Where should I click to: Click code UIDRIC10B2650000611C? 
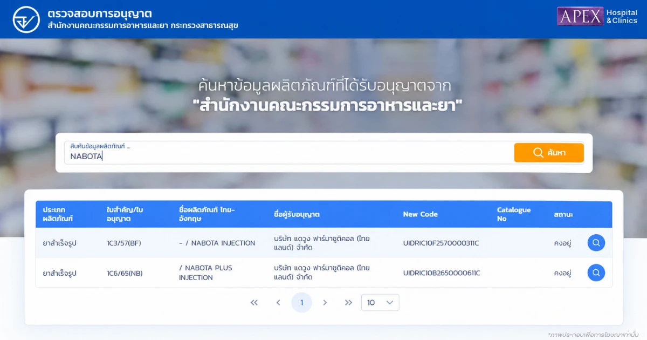pyautogui.click(x=442, y=273)
